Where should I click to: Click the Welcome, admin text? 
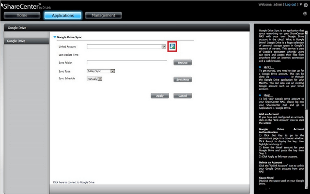[x=270, y=4]
